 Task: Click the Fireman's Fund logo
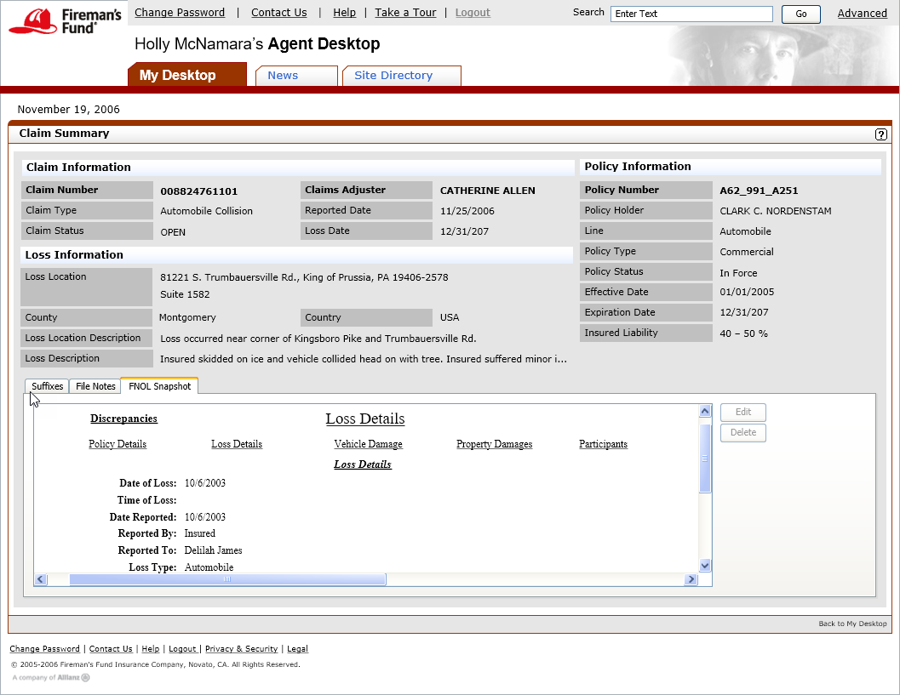65,22
